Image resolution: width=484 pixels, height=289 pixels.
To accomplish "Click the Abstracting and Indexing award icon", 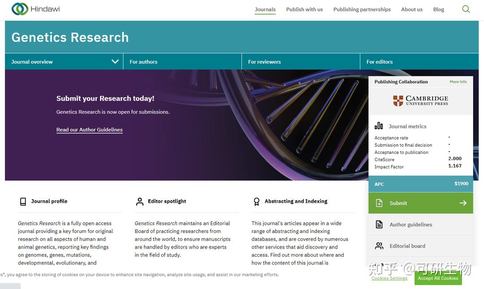I will point(256,201).
